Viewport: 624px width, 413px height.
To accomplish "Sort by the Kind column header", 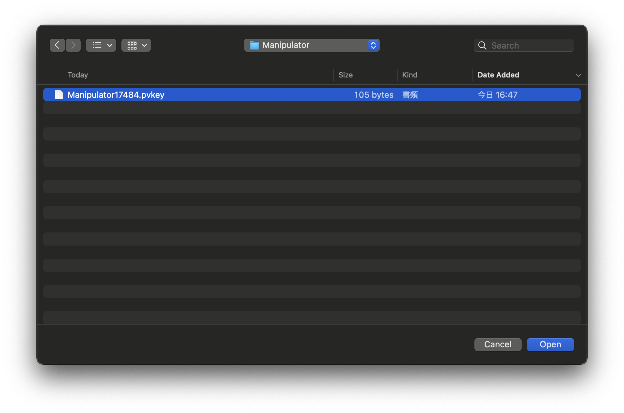I will tap(409, 75).
